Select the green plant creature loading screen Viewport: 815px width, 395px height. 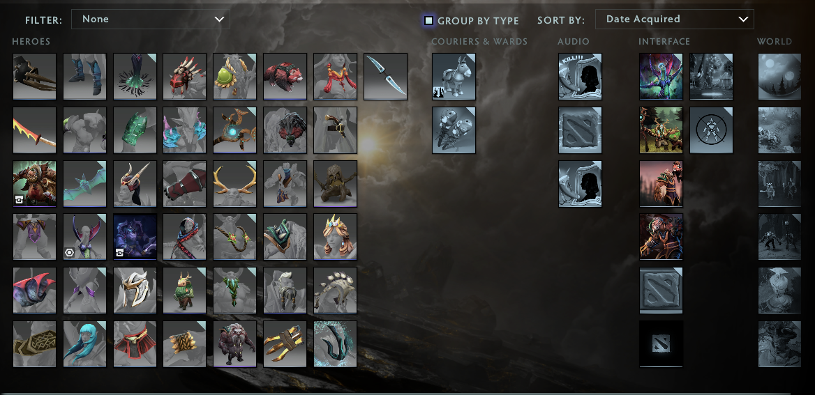(661, 130)
